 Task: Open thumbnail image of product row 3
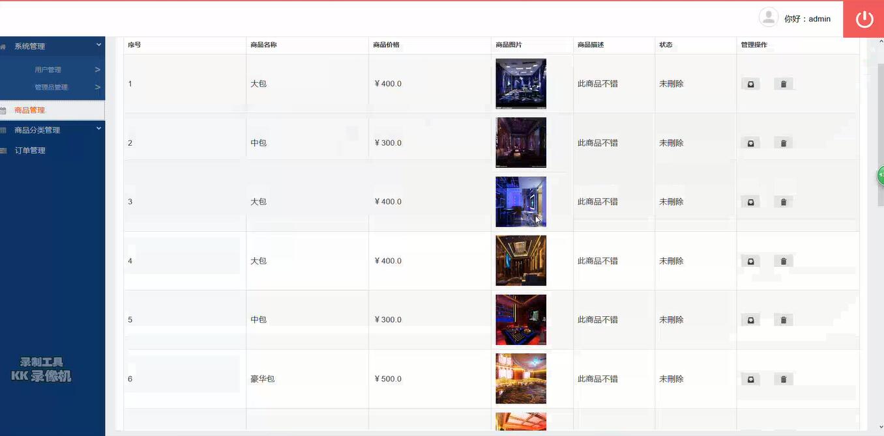coord(521,202)
